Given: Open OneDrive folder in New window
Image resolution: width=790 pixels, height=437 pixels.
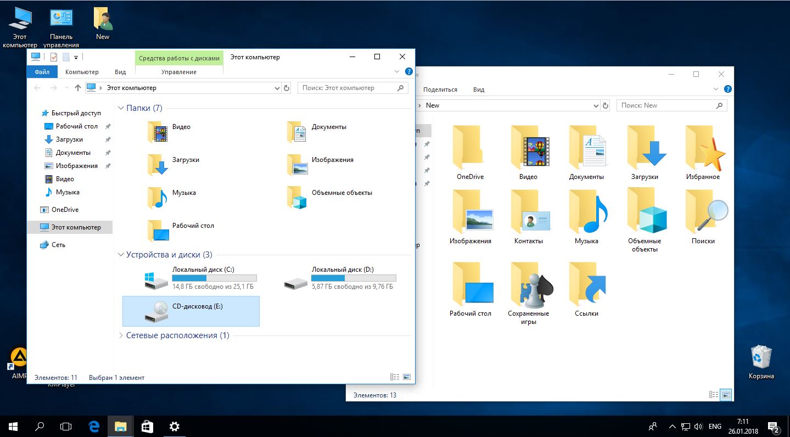Looking at the screenshot, I should [x=470, y=153].
